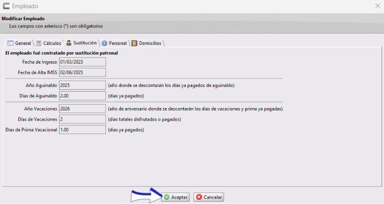This screenshot has width=384, height=204.
Task: Click the Año Vacaciones field
Action: click(x=82, y=109)
